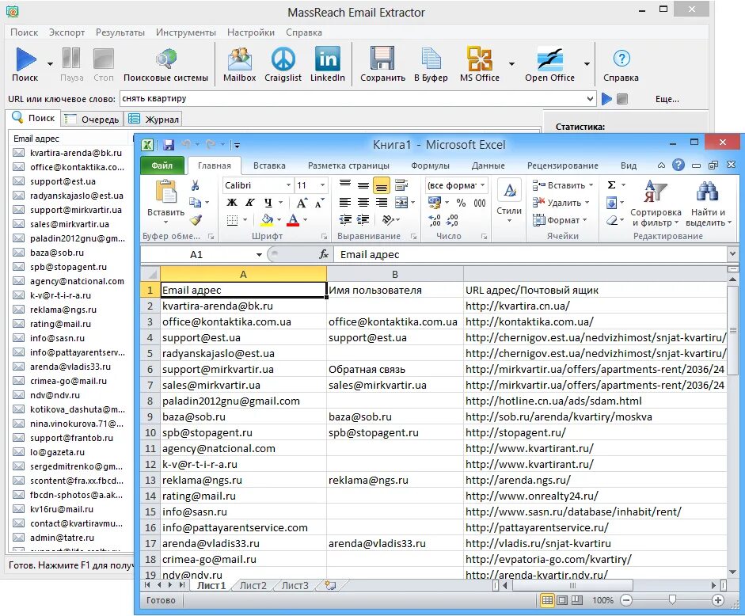Toggle underline Ч in Excel ribbon
The height and width of the screenshot is (616, 745).
pos(268,203)
